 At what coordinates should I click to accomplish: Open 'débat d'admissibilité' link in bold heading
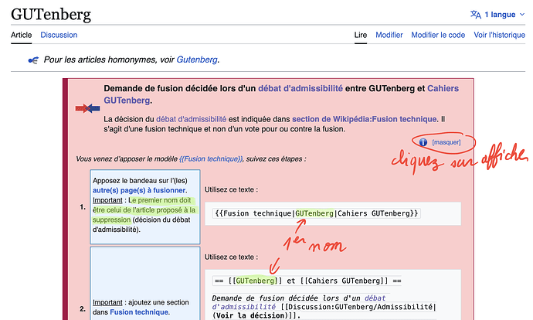[300, 88]
